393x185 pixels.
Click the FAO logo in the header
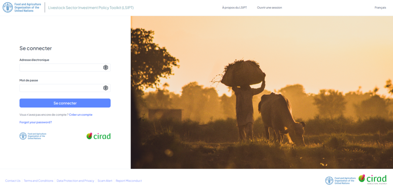22,8
